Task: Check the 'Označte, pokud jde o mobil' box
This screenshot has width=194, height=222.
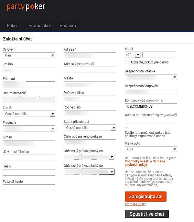Action: click(127, 62)
